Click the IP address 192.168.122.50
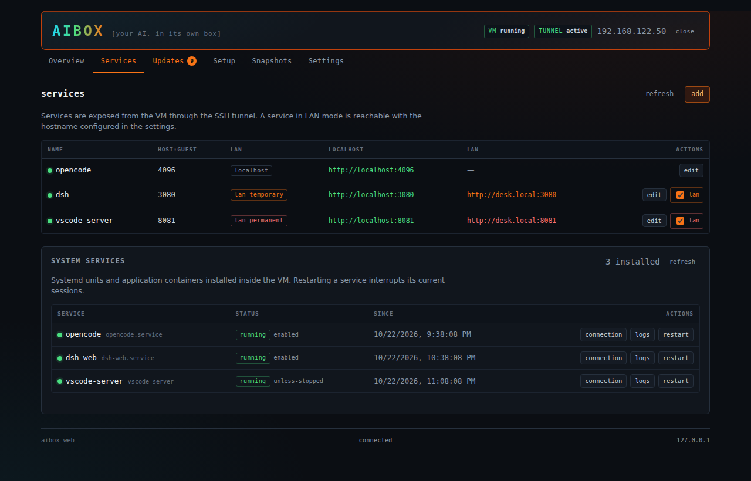The image size is (751, 481). tap(631, 31)
